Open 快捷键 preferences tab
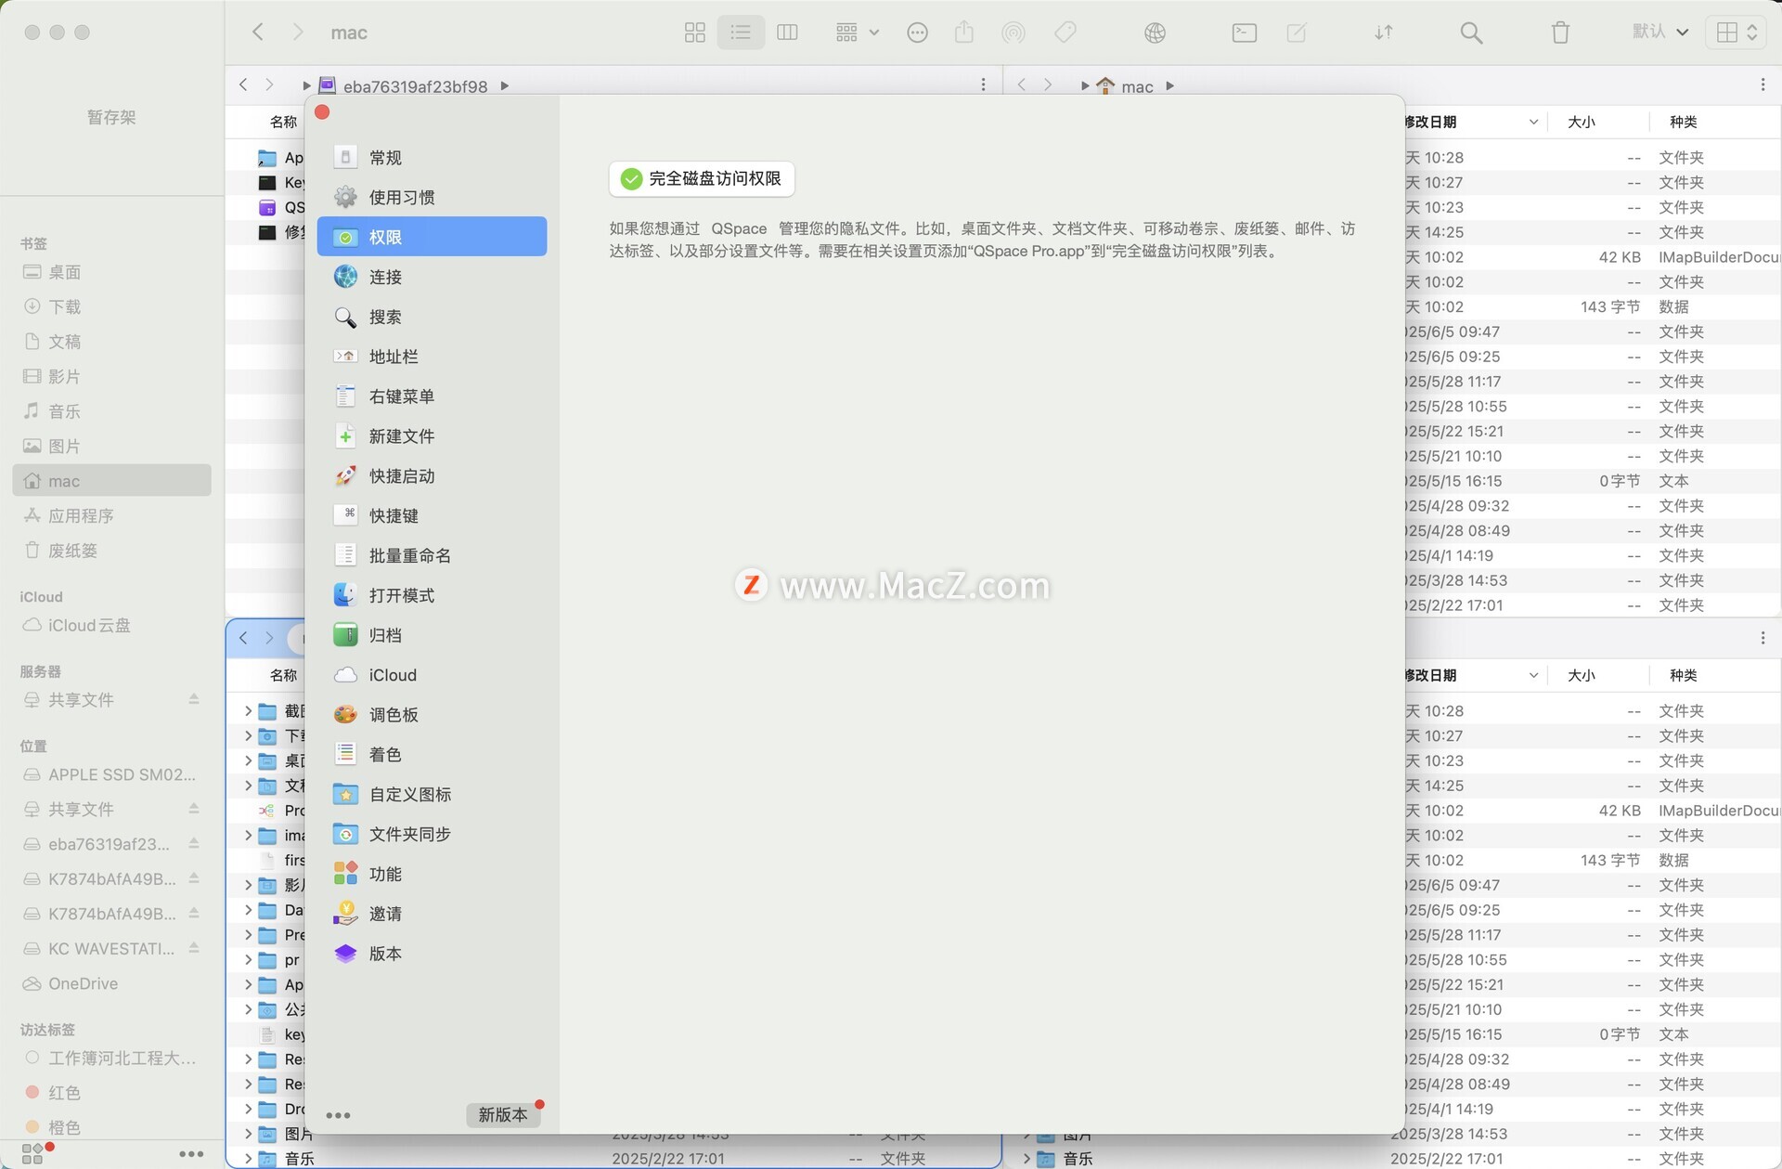Viewport: 1782px width, 1169px height. pyautogui.click(x=432, y=515)
